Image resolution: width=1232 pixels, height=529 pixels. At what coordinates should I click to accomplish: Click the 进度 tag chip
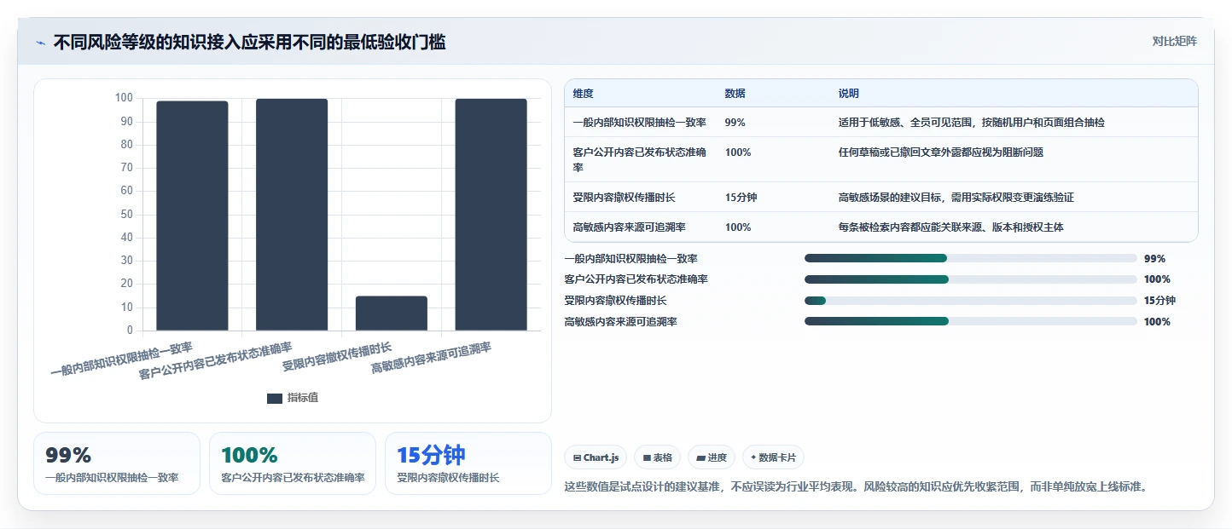coord(712,457)
